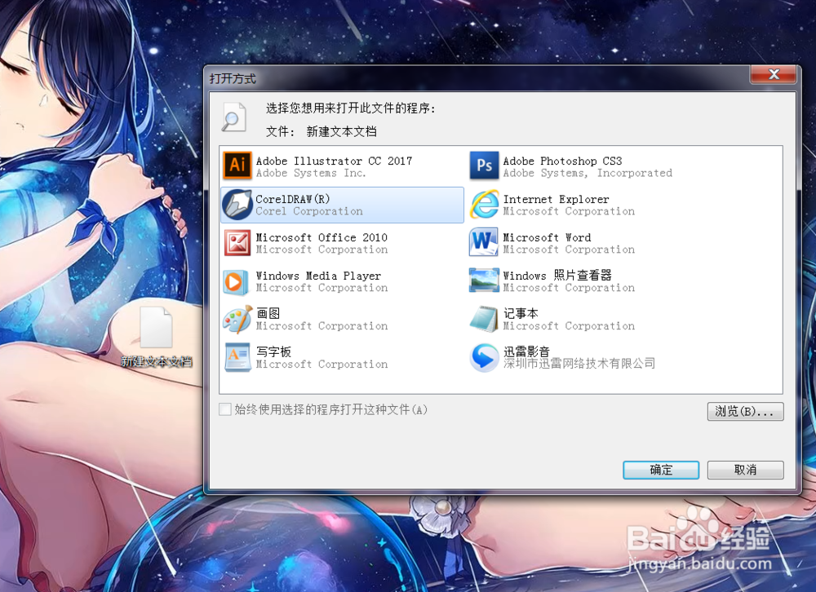Click the 'Microsoft Word' program name
816x592 pixels.
(547, 237)
